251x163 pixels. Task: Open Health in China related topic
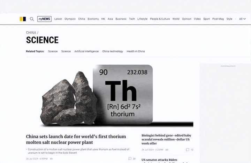136,51
